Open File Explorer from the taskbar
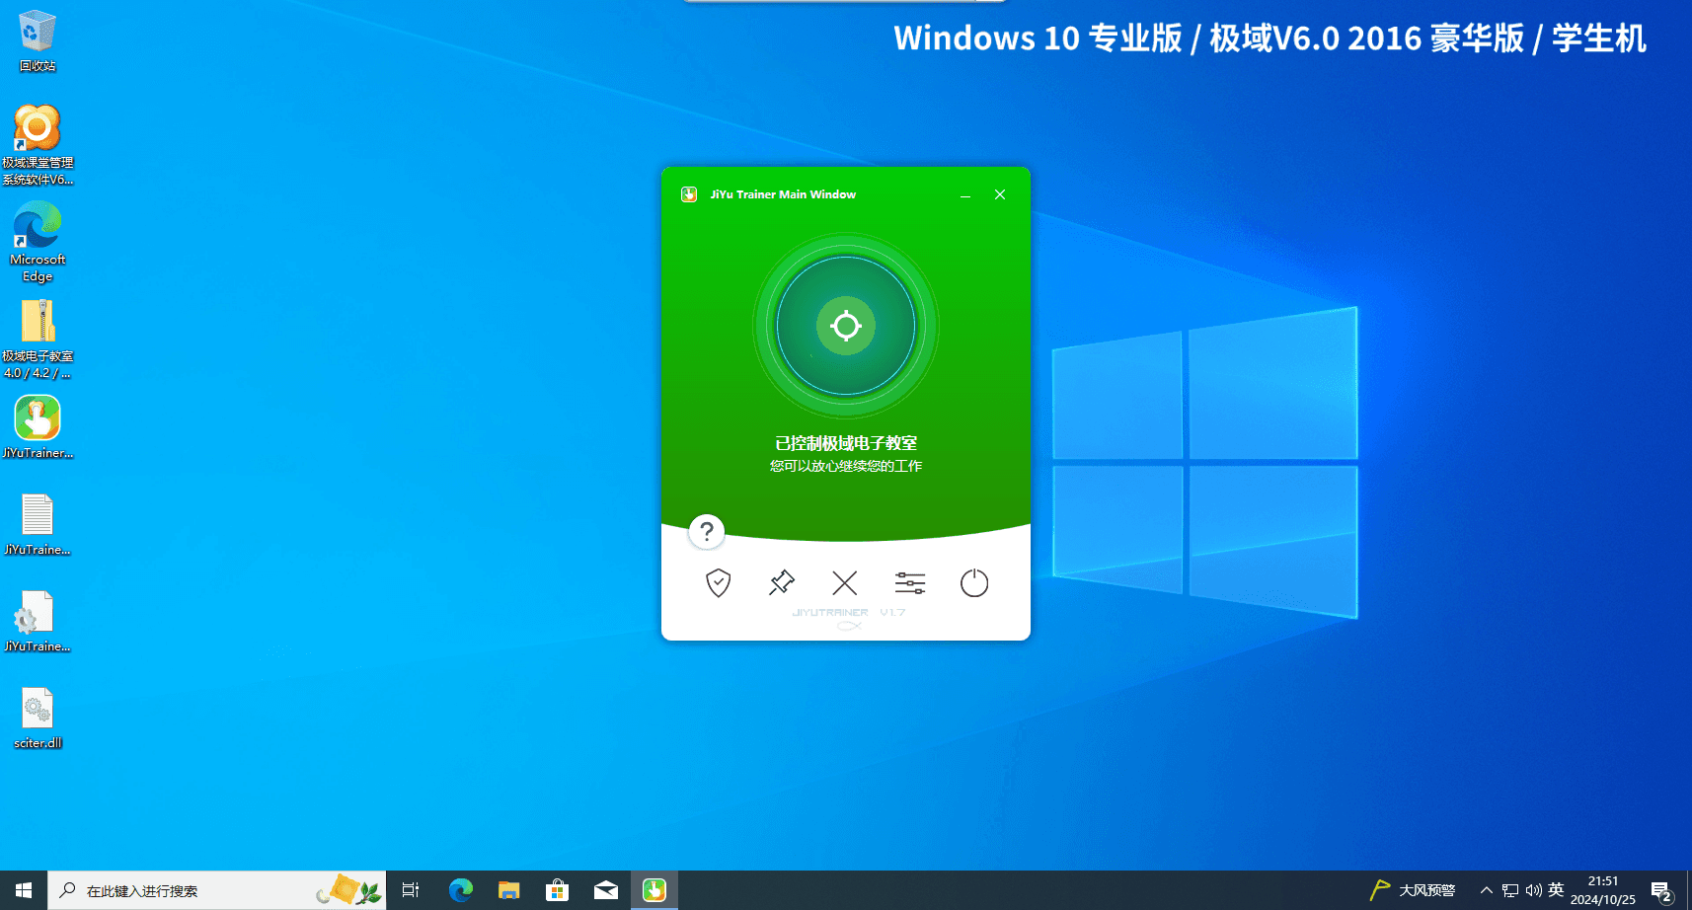Image resolution: width=1692 pixels, height=910 pixels. pyautogui.click(x=509, y=890)
